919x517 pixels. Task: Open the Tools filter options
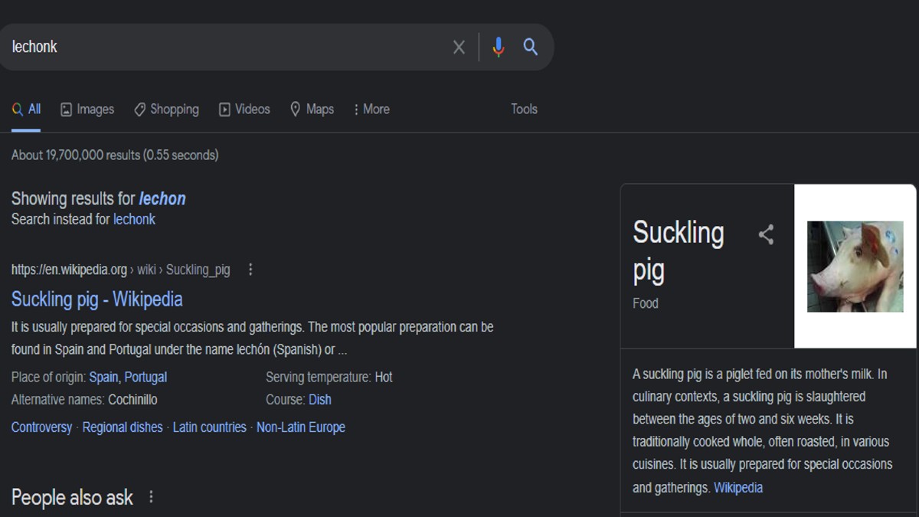524,110
